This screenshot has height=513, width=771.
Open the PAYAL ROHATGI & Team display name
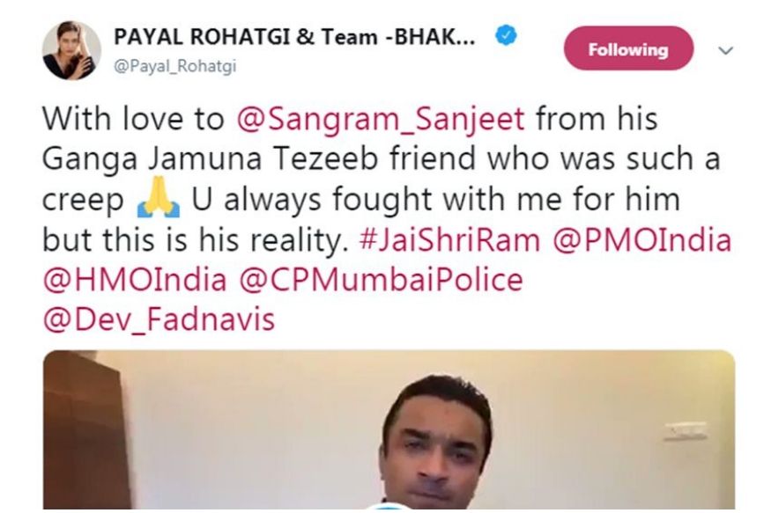(x=294, y=37)
